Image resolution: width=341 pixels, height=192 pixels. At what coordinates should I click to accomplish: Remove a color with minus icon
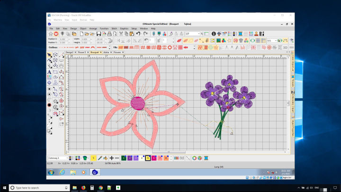click(x=117, y=158)
